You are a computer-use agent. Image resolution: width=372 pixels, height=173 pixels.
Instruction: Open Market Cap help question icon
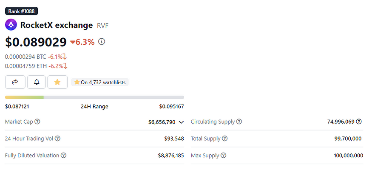(37, 122)
